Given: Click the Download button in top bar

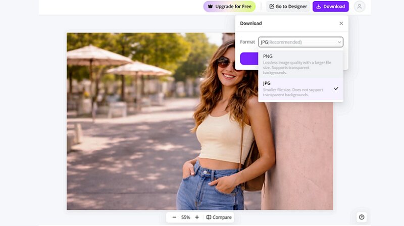Looking at the screenshot, I should [330, 7].
